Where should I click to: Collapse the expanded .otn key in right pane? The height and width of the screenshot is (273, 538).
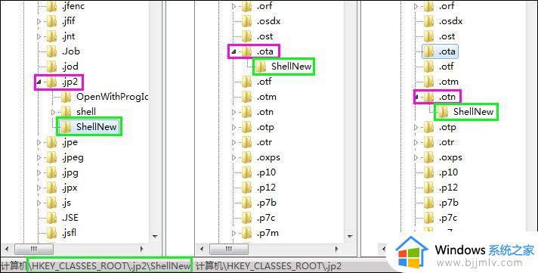click(416, 98)
